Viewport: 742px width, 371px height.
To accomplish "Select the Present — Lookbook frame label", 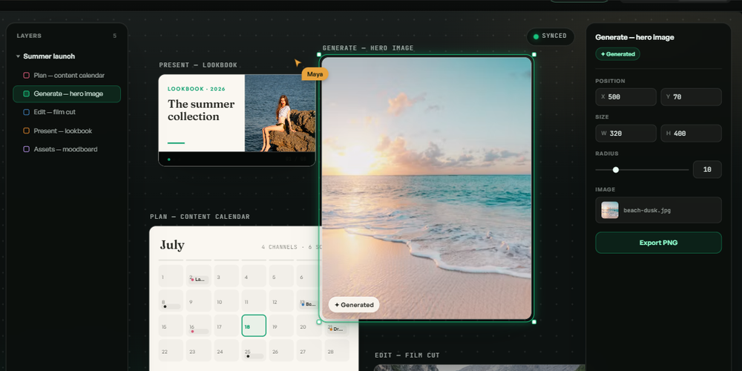I will coord(198,65).
